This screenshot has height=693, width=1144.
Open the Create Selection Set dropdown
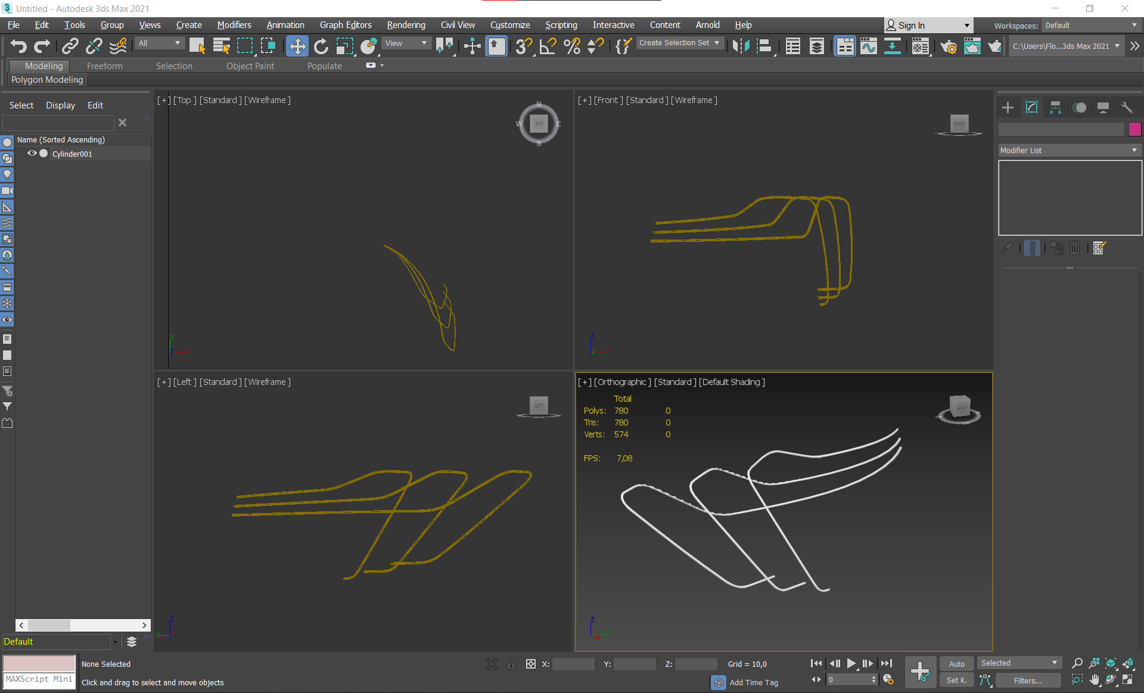(679, 43)
